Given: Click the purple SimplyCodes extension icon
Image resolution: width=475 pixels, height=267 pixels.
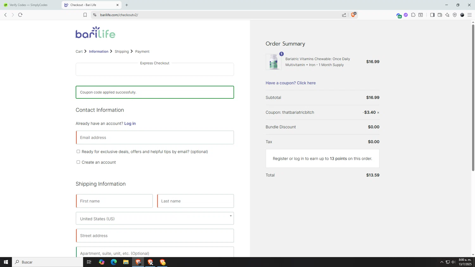Looking at the screenshot, I should click(406, 15).
